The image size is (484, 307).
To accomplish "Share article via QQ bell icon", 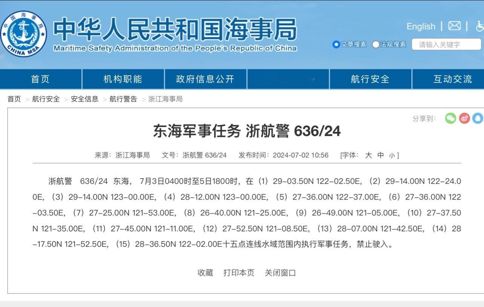I will tap(478, 118).
